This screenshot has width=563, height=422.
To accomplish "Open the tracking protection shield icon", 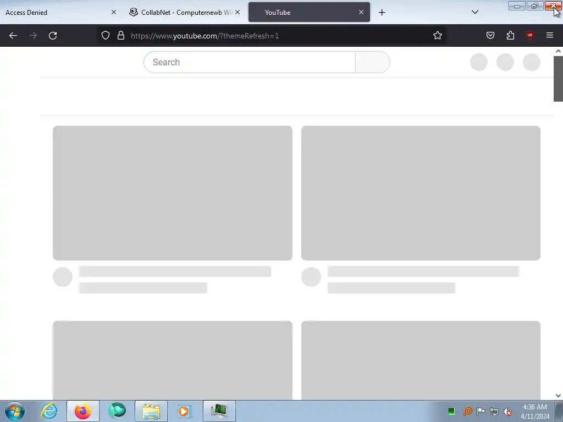I will click(x=105, y=36).
